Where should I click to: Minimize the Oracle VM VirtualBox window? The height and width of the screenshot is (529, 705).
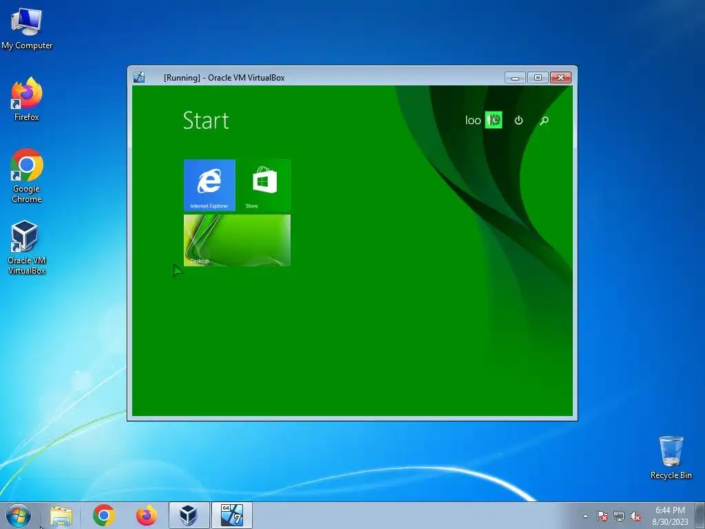click(515, 78)
